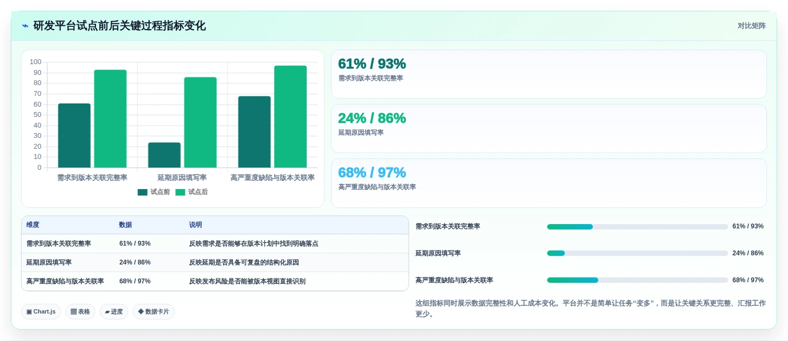Toggle the 试点后 legend entry
This screenshot has width=788, height=341.
click(x=191, y=192)
